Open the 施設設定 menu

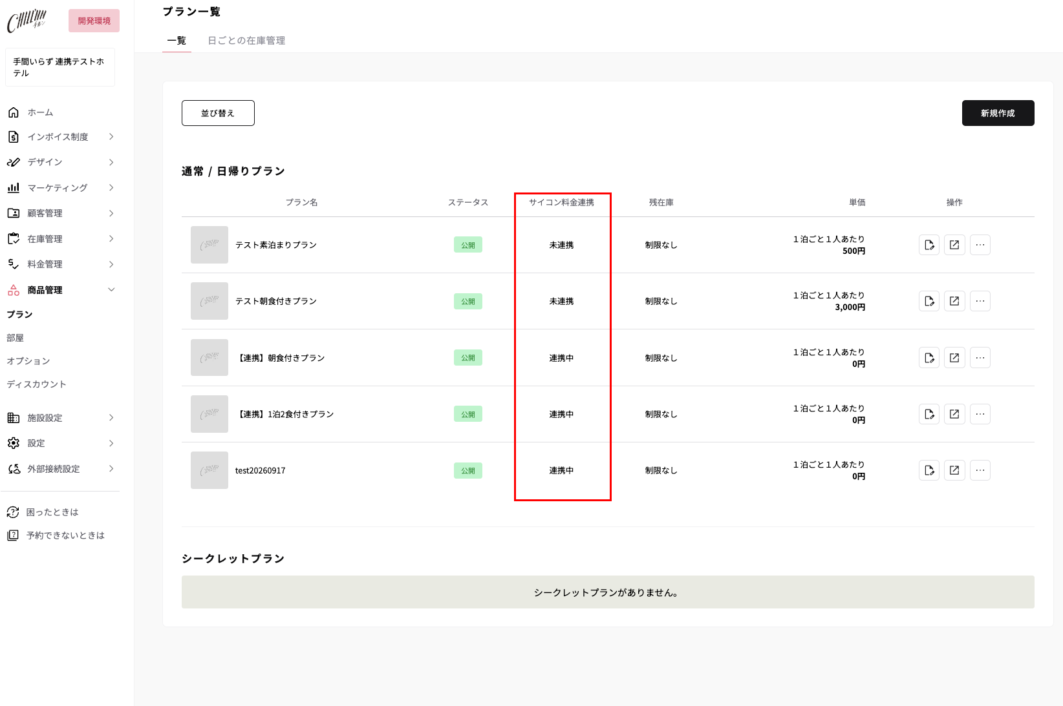(60, 418)
